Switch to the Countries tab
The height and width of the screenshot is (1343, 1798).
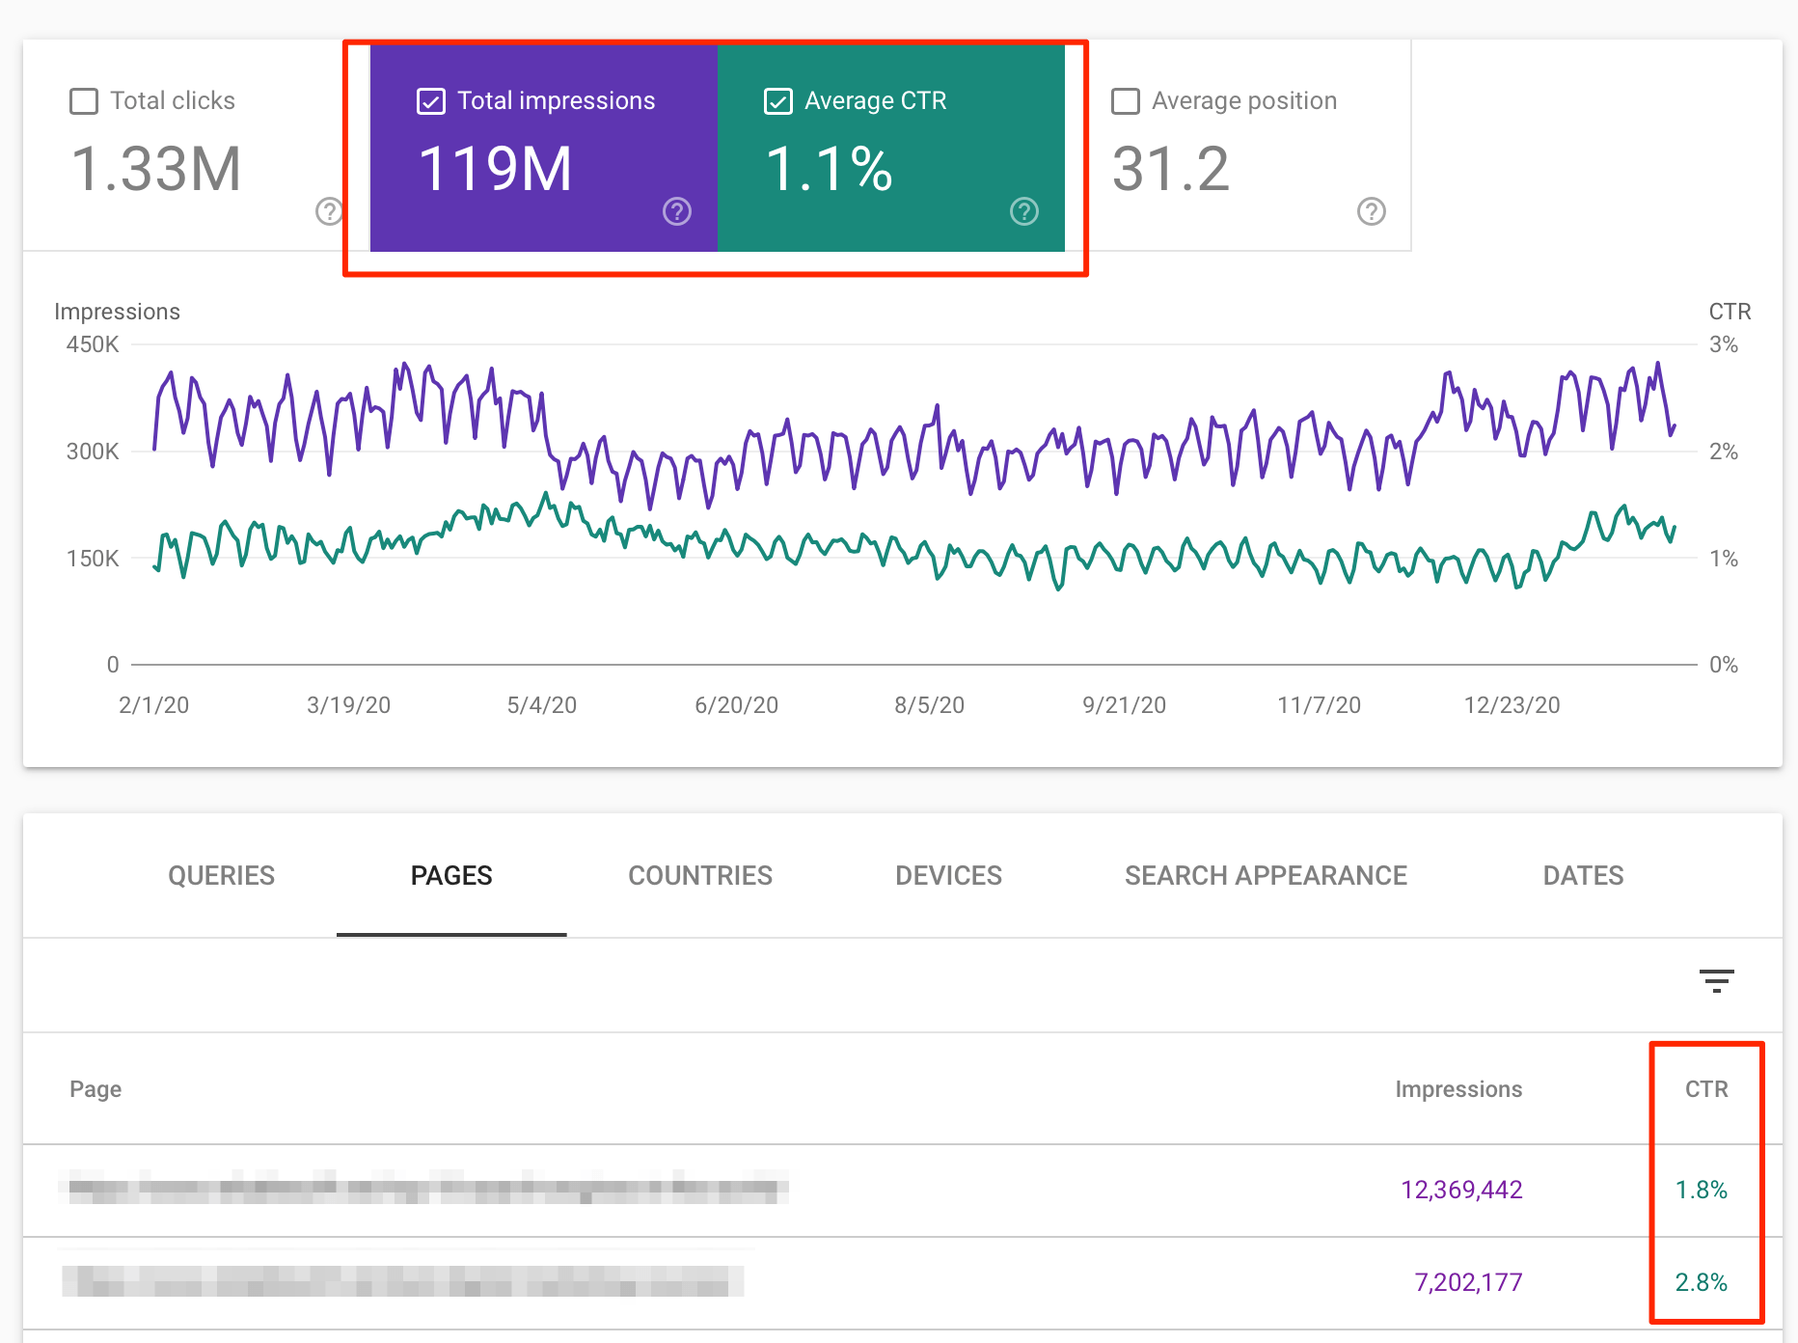tap(700, 875)
